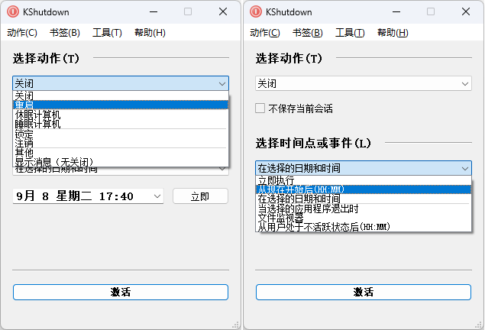Click 激活 button in right window
Screen dimensions: 485x330
364,292
